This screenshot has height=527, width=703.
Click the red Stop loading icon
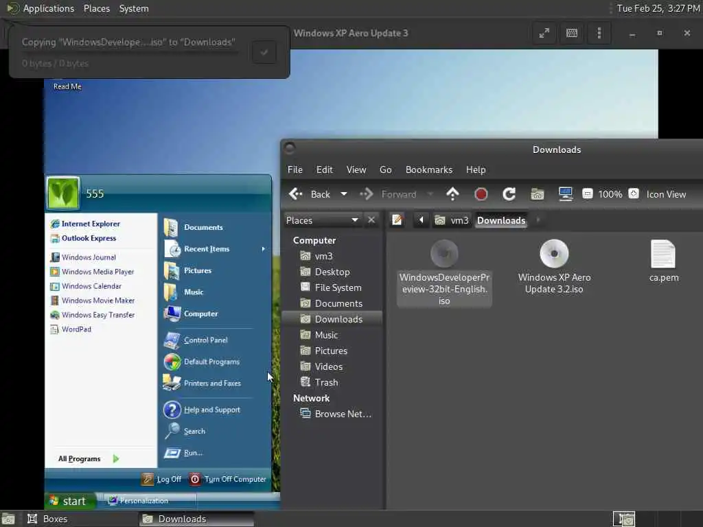(x=481, y=194)
